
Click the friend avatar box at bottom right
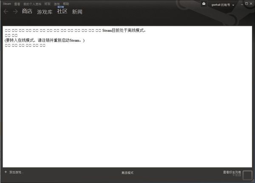point(247,175)
